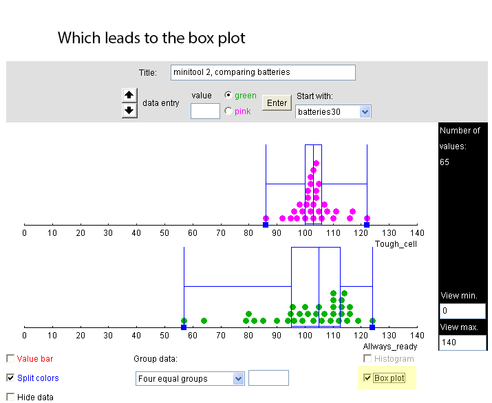Click the Allways_ready minimum blue square marker

point(184,327)
